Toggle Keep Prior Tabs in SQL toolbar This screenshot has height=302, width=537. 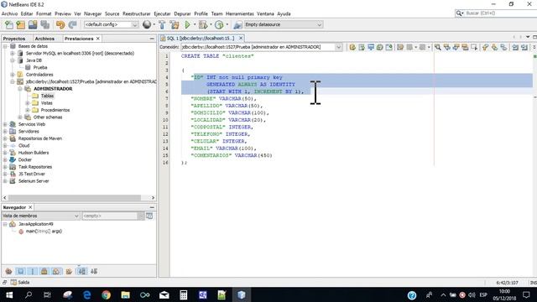pyautogui.click(x=389, y=47)
